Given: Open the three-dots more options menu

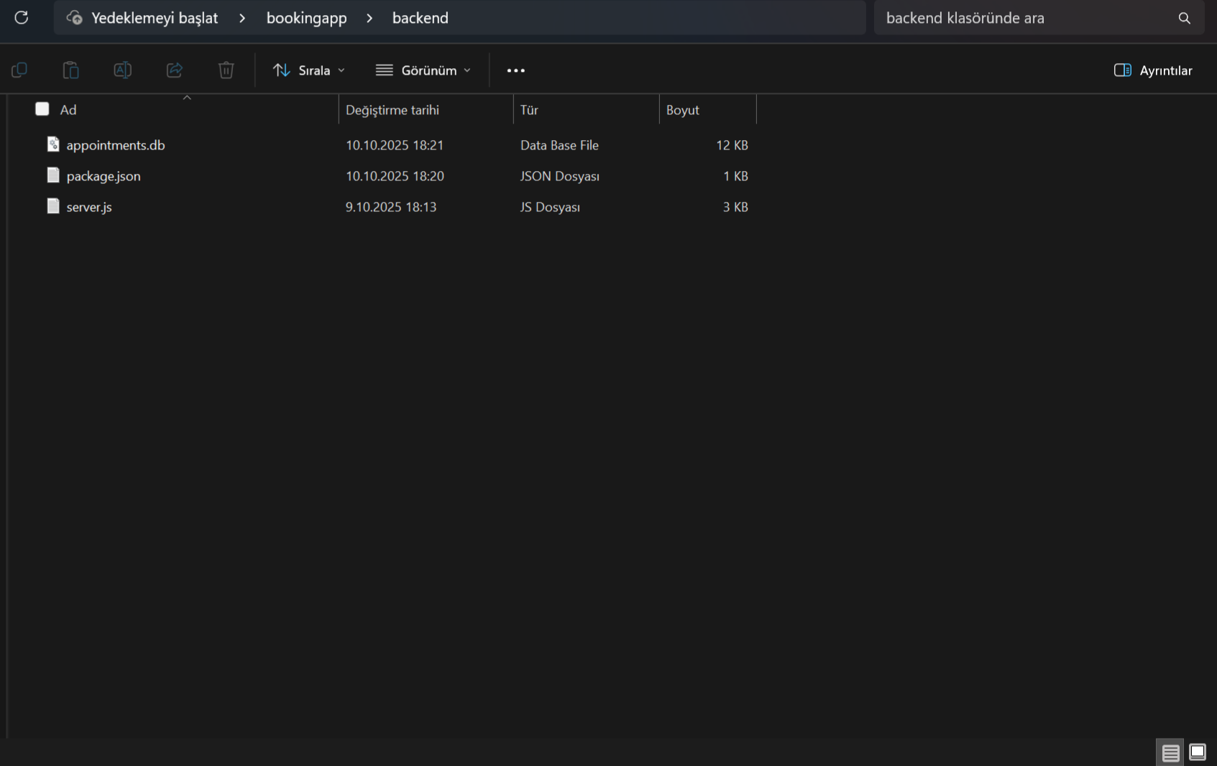Looking at the screenshot, I should tap(515, 70).
